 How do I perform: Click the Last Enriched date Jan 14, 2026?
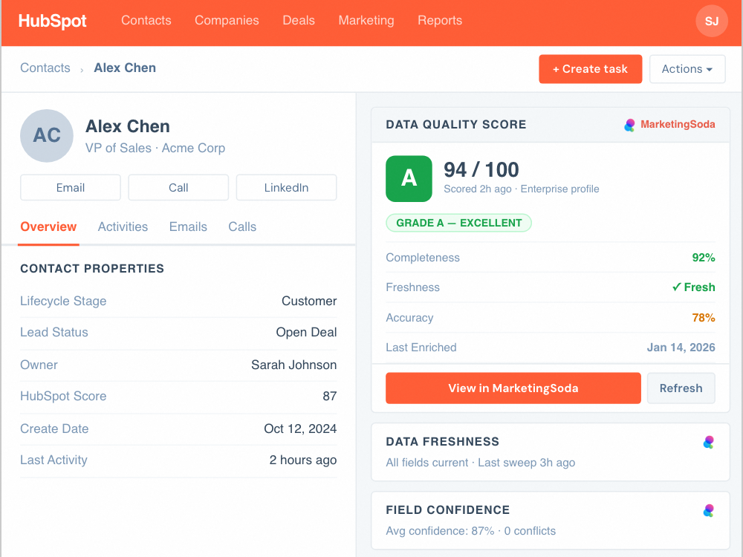click(681, 348)
